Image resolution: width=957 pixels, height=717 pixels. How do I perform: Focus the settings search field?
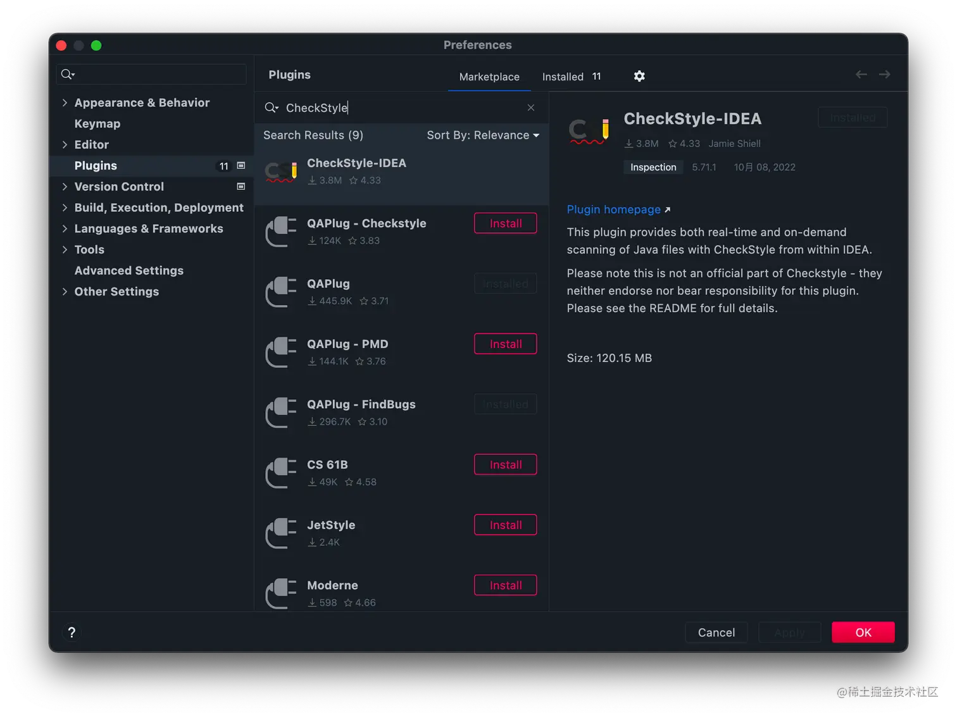point(151,75)
